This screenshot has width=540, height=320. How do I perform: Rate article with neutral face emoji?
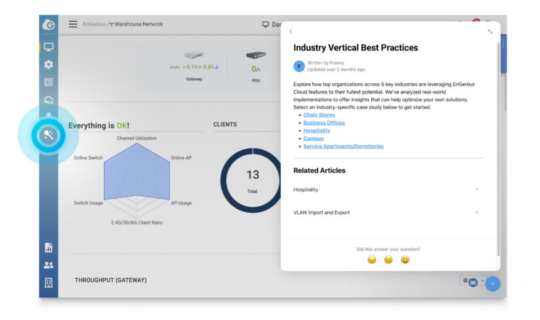pos(389,260)
